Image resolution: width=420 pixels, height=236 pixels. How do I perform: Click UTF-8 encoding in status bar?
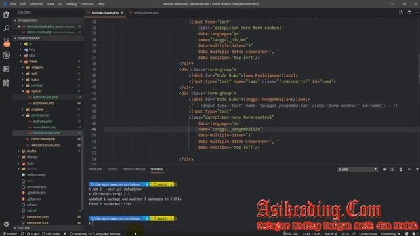345,234
